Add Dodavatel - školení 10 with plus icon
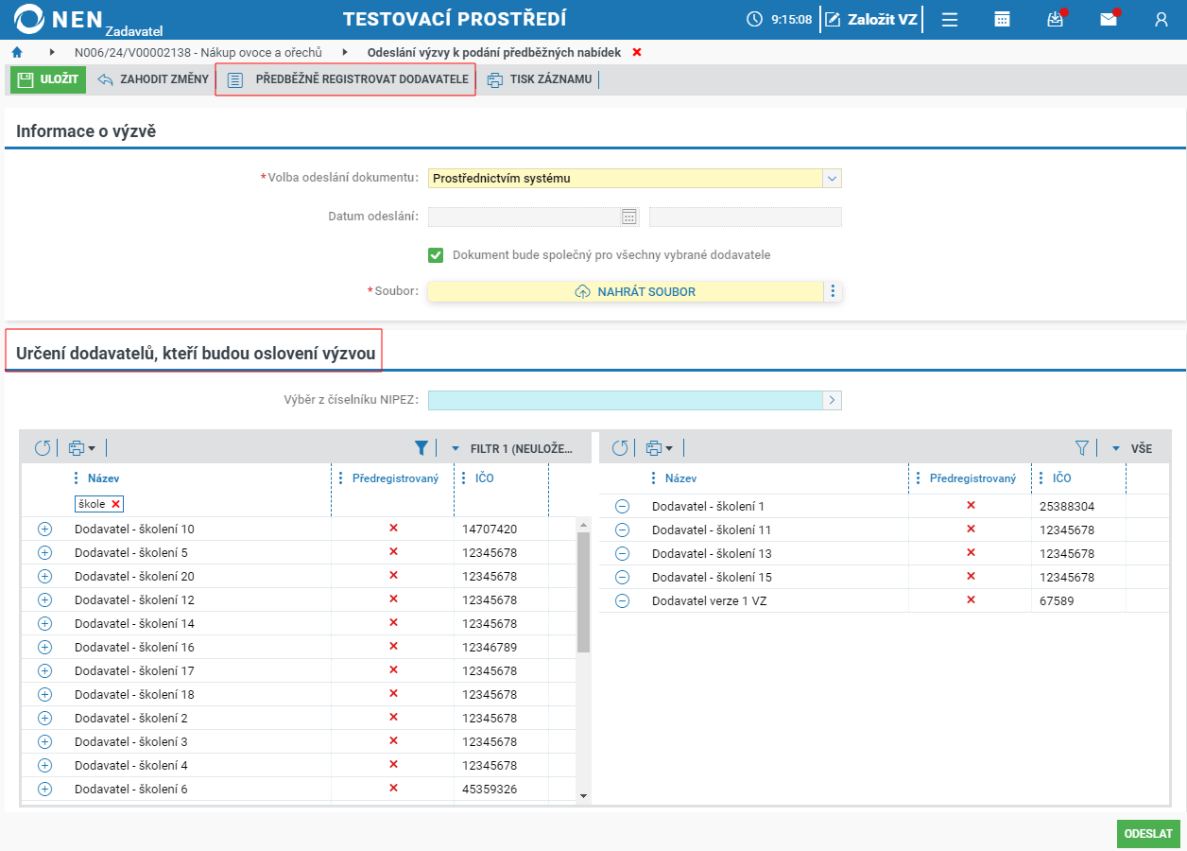 [x=44, y=529]
